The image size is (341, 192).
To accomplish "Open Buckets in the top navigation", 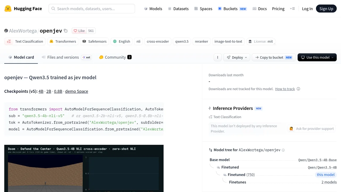I will pyautogui.click(x=232, y=9).
